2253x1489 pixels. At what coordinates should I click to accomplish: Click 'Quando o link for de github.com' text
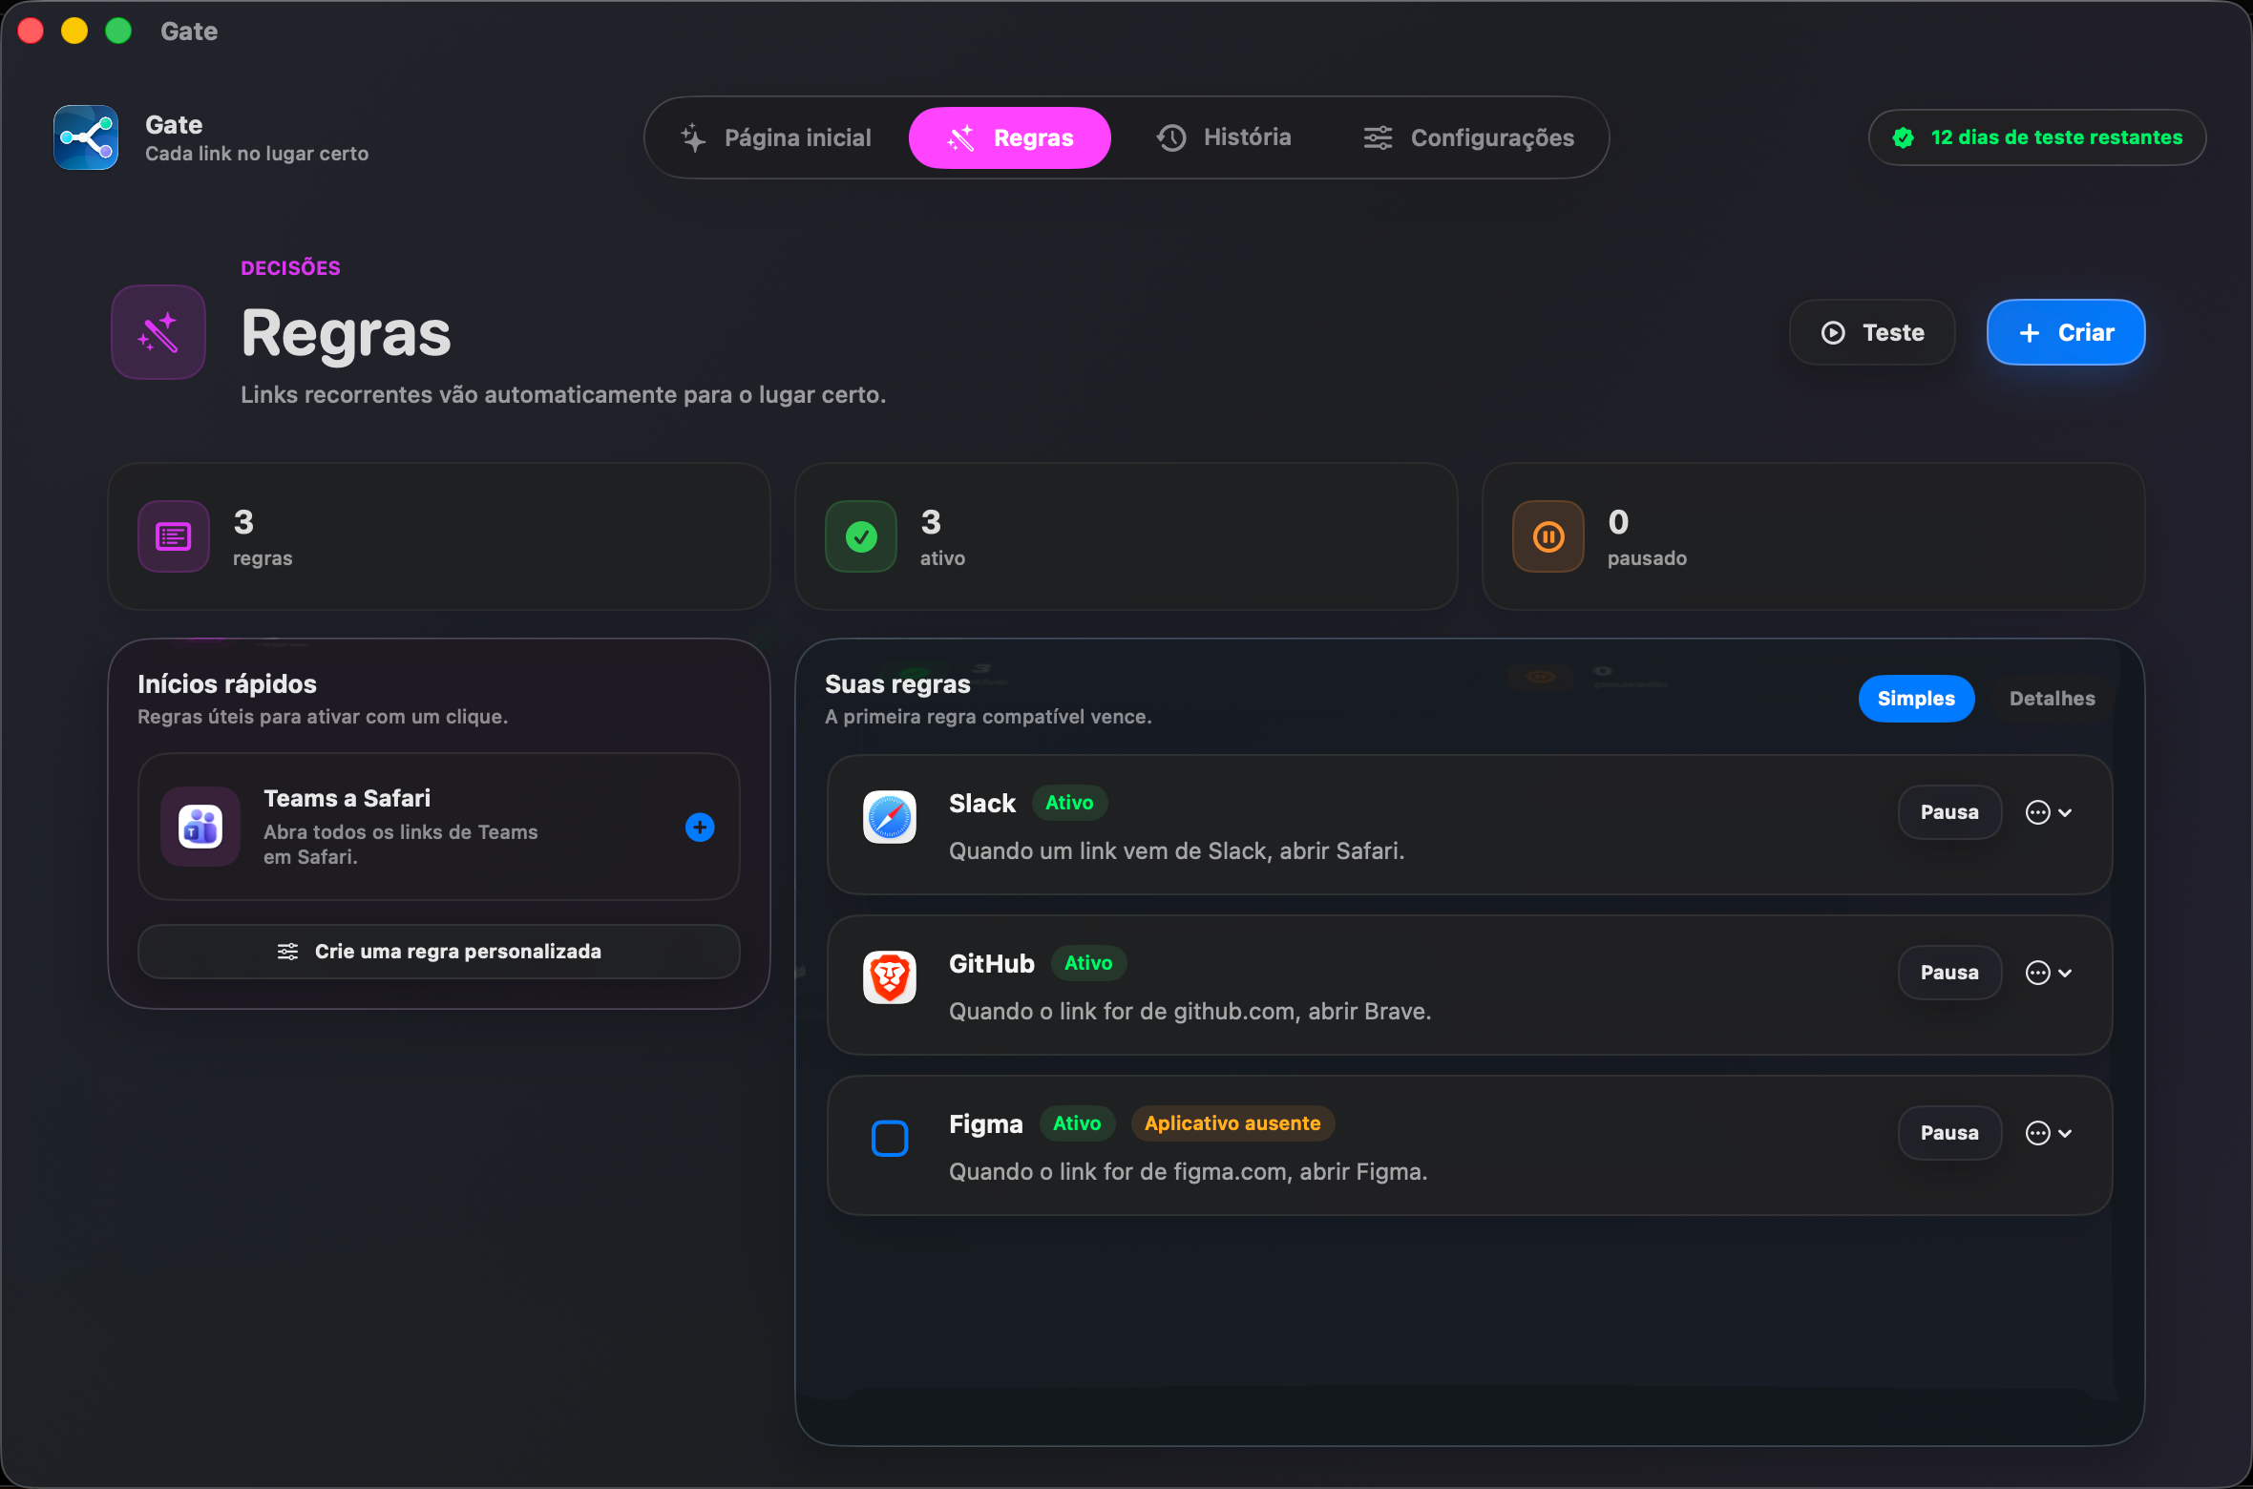pos(1190,1012)
